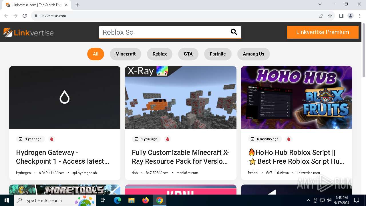Click the fire icon on Hydrogen card

(x=52, y=139)
